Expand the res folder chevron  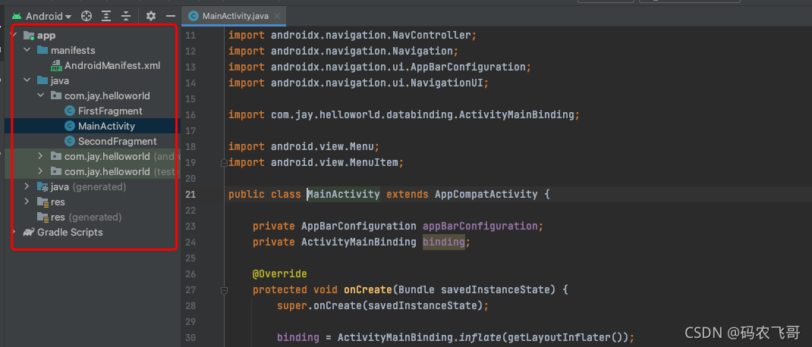coord(27,202)
